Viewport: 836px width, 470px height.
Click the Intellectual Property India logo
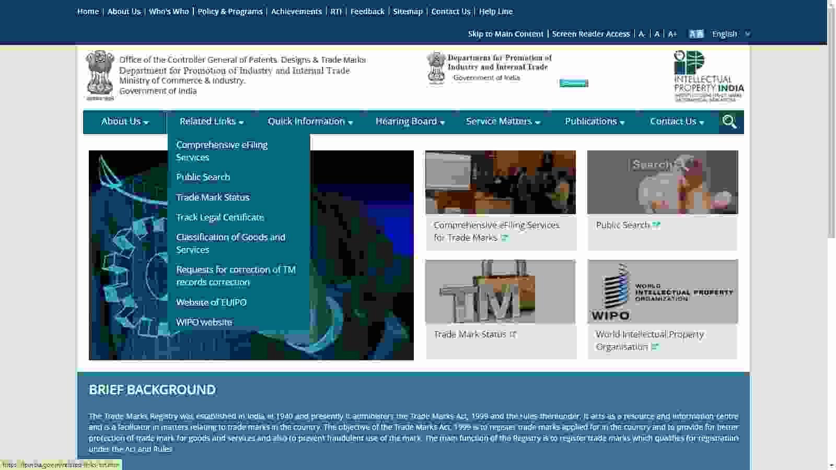[x=708, y=76]
